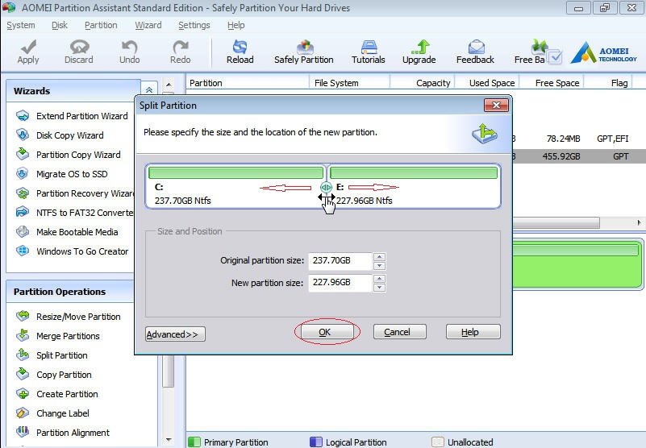The height and width of the screenshot is (448, 646).
Task: Open the Wizard menu
Action: point(148,26)
